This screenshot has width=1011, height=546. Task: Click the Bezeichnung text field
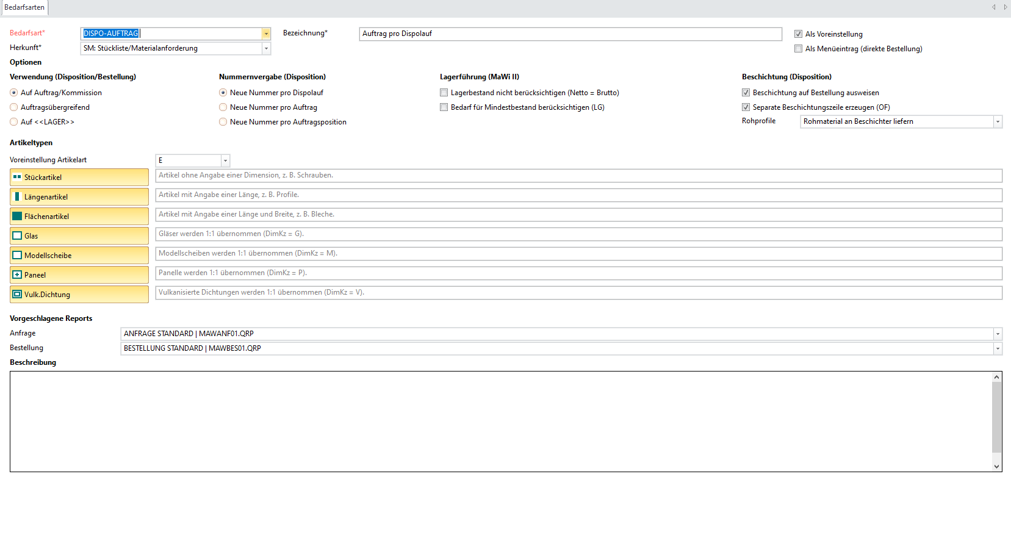[570, 34]
